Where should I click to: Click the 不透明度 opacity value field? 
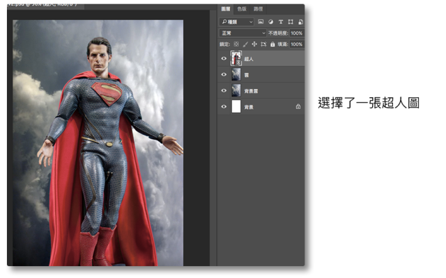(296, 33)
